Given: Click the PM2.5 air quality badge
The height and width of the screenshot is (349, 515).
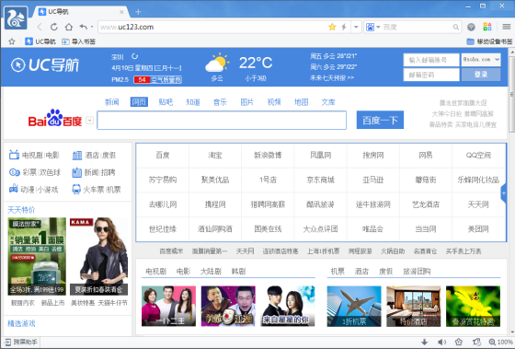Looking at the screenshot, I should point(157,79).
